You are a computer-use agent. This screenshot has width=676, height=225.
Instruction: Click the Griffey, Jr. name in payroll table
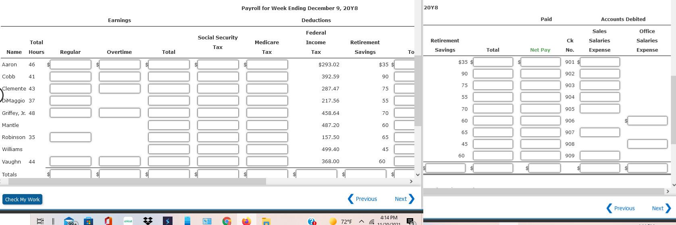pos(14,113)
